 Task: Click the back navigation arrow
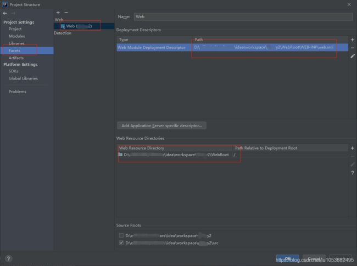(x=5, y=13)
